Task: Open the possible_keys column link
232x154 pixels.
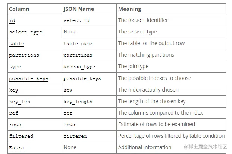Action: (x=29, y=78)
